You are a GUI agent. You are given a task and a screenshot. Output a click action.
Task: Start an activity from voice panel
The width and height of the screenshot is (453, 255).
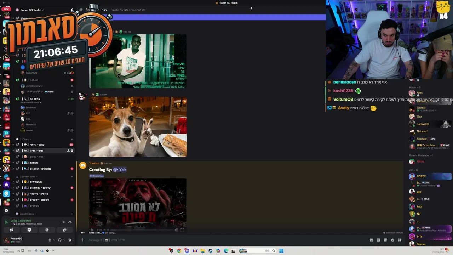(47, 230)
